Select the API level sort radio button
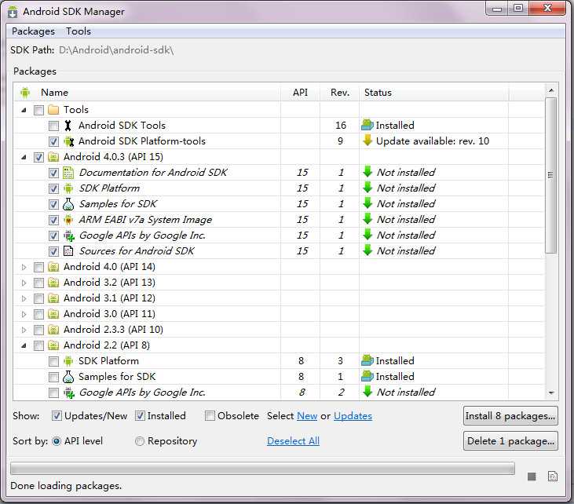 click(57, 441)
